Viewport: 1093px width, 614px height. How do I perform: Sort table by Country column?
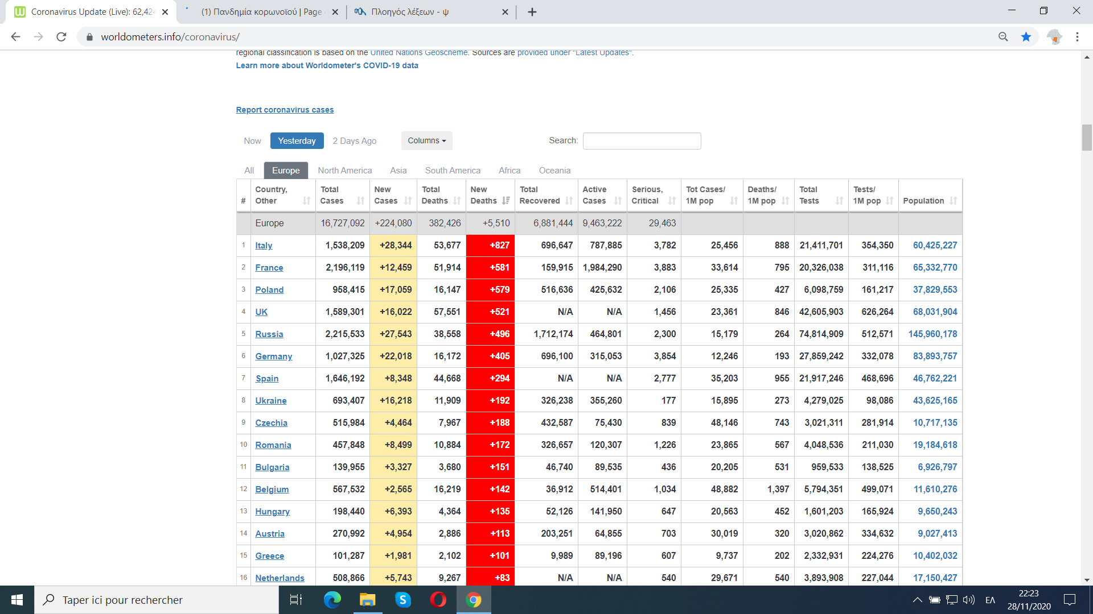[x=283, y=195]
